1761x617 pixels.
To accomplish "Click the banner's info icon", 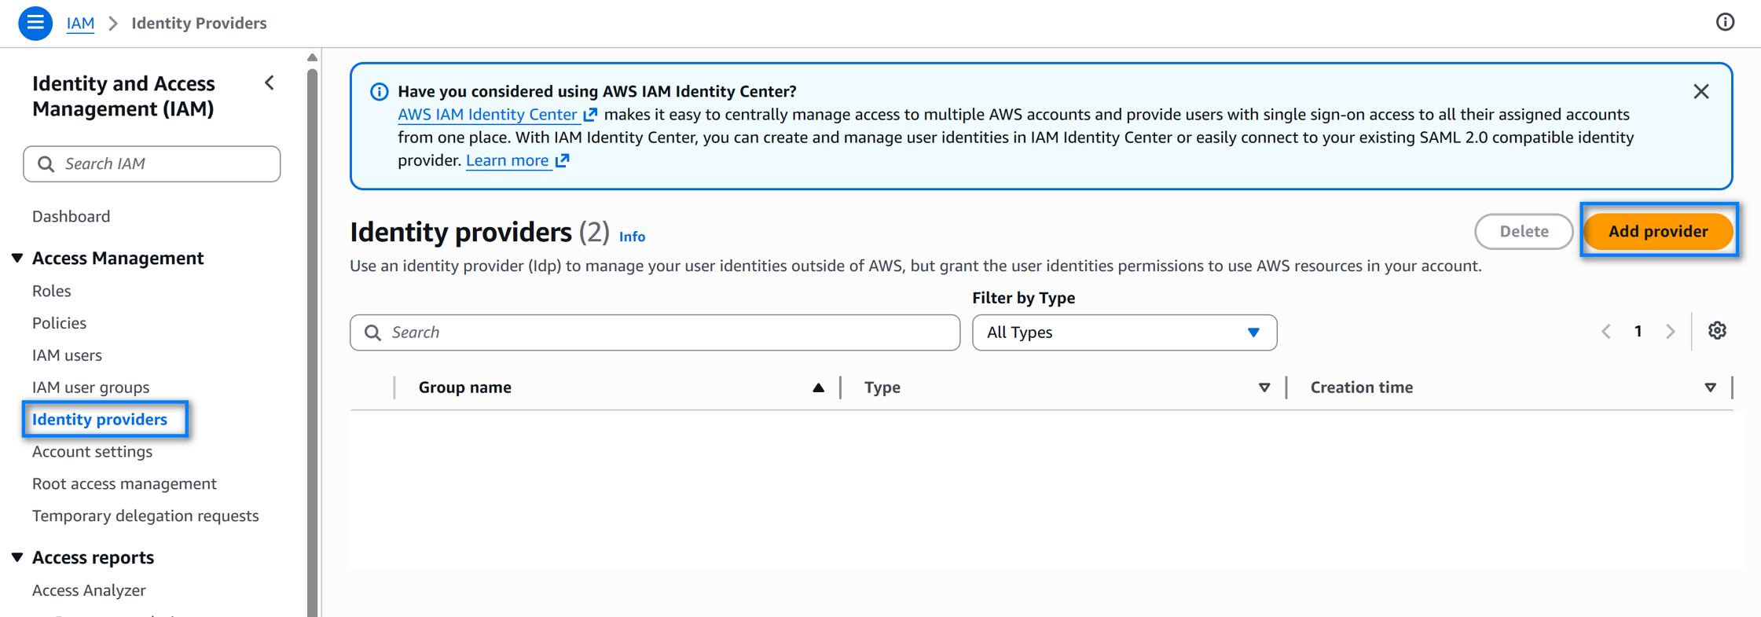I will [x=379, y=92].
